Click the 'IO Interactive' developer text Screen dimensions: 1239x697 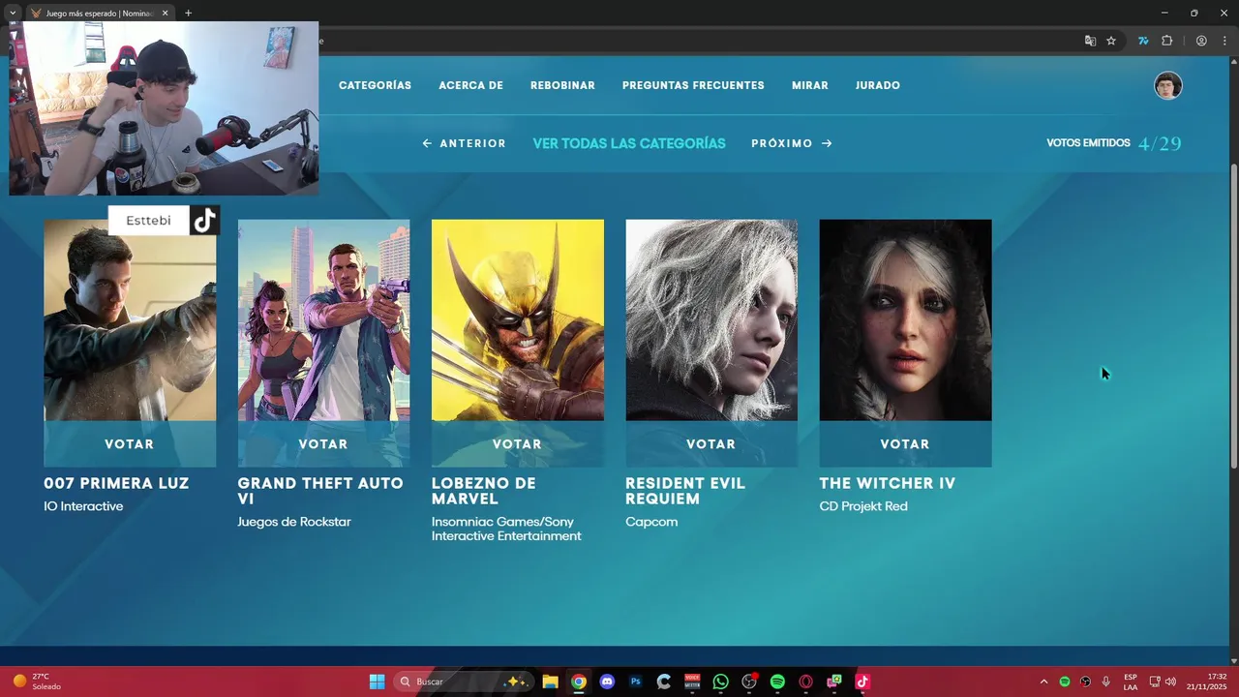click(x=83, y=506)
